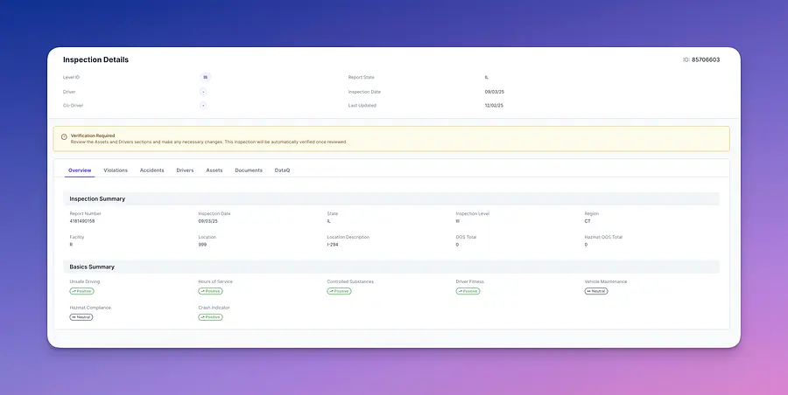The image size is (788, 395).
Task: Click the Hours of Service Positive badge
Action: [x=210, y=291]
